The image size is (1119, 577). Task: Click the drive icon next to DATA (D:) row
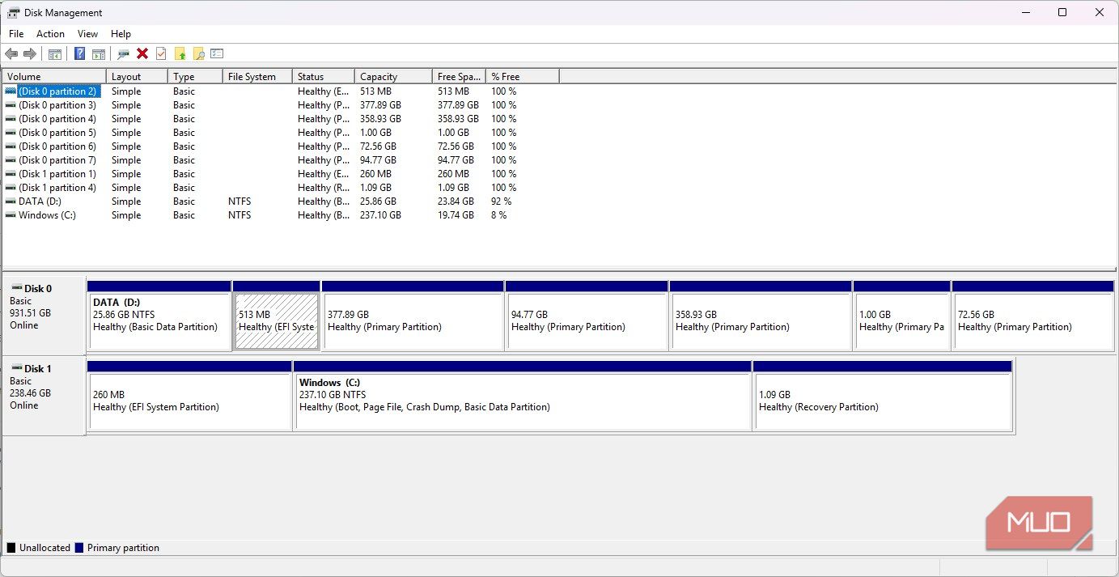point(11,202)
